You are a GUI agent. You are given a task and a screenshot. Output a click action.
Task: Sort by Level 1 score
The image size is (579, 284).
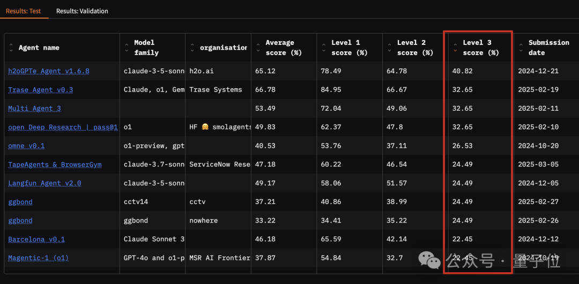324,48
